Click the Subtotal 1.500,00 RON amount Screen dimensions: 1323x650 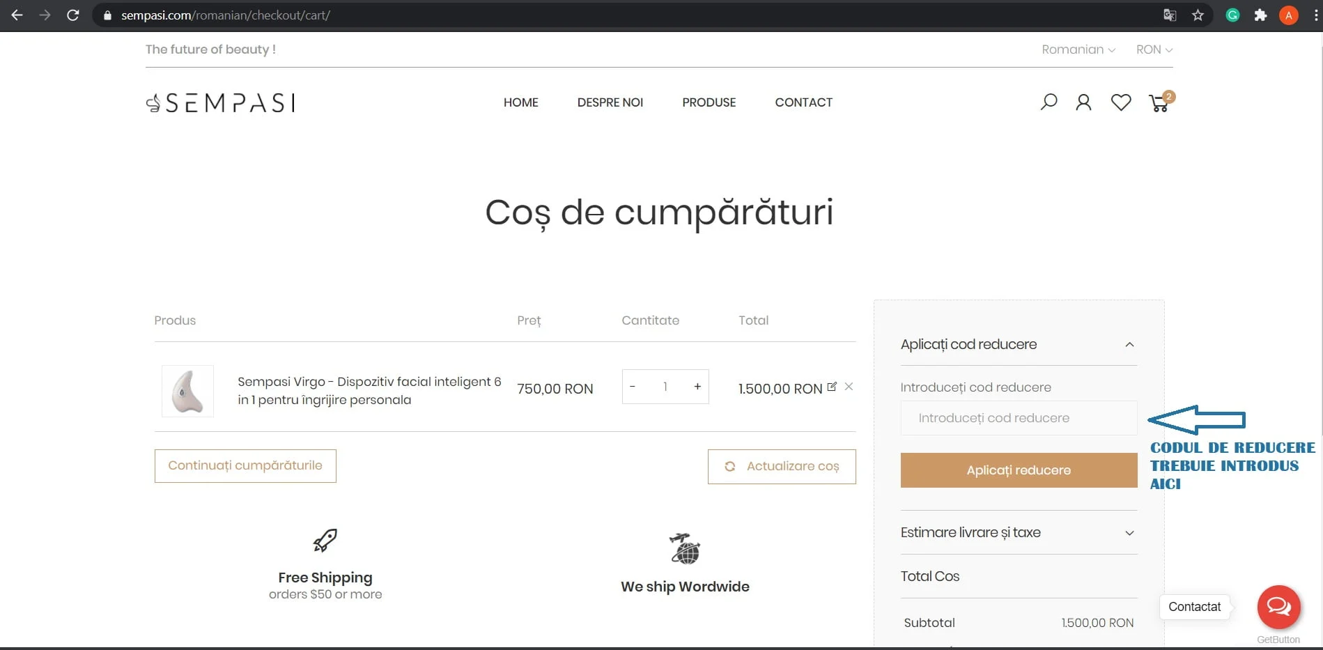[x=1097, y=623]
